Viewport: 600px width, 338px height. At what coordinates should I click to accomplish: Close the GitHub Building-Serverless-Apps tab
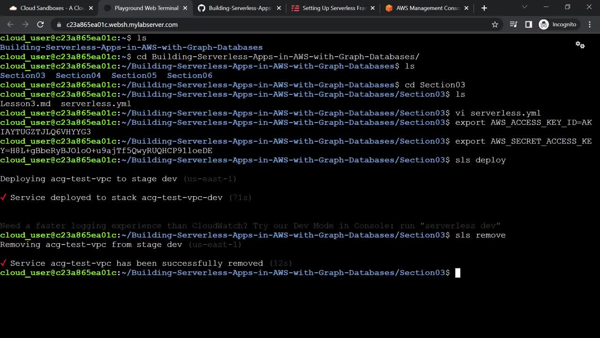coord(279,8)
